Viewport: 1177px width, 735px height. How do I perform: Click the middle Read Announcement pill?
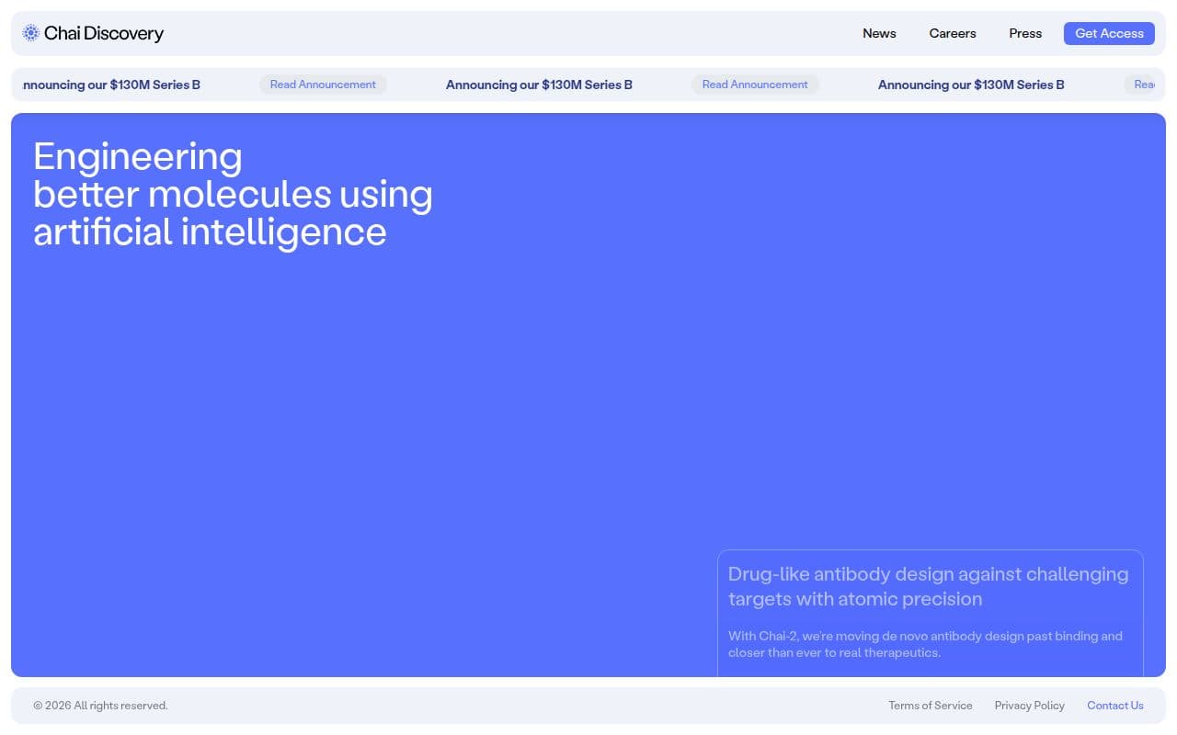755,85
